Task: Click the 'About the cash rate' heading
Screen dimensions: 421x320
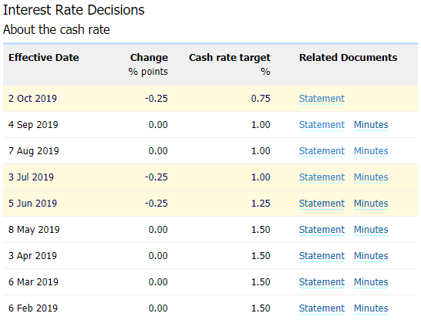Action: coord(56,29)
